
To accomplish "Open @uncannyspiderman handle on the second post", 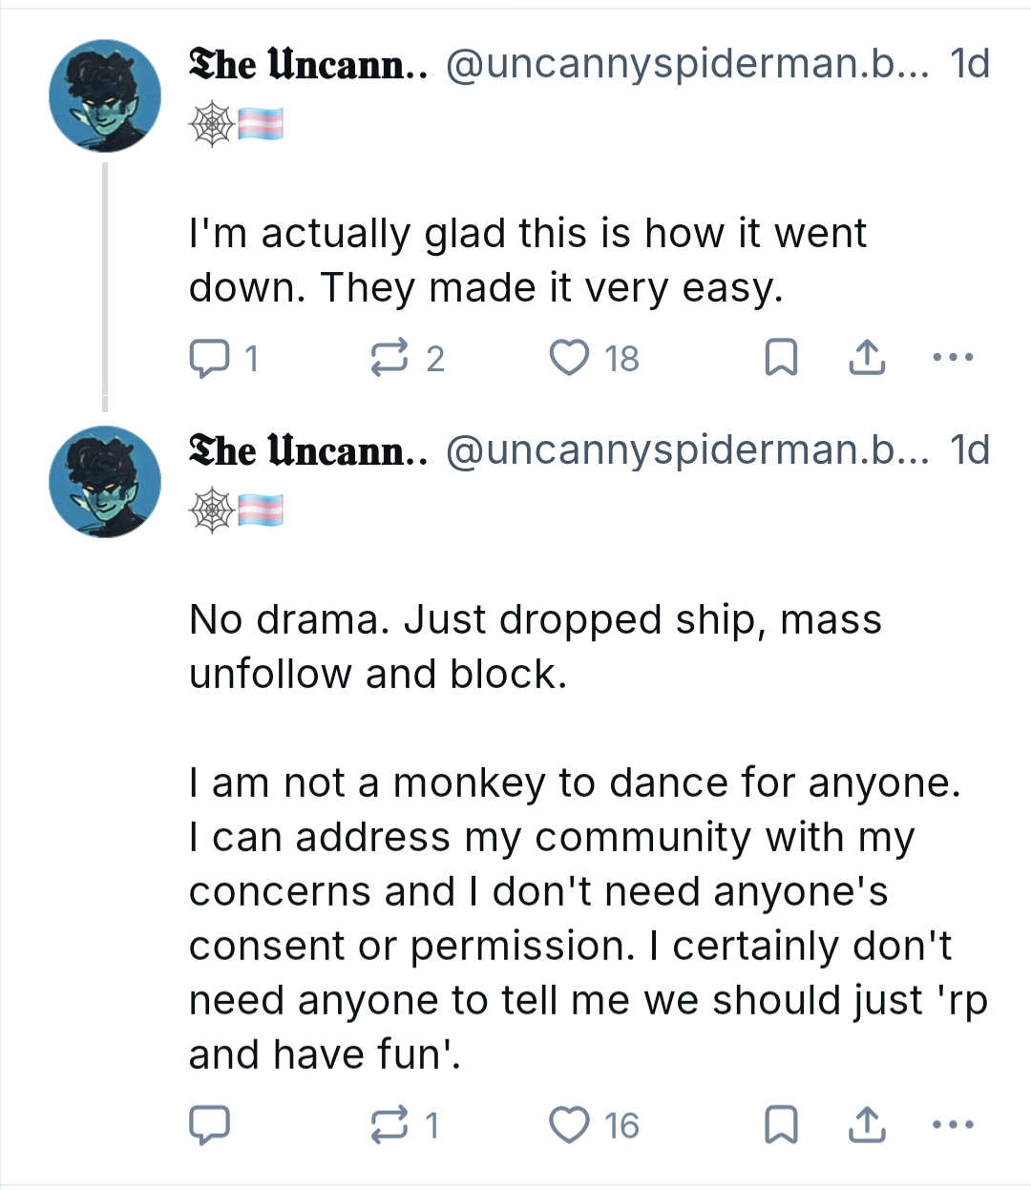I will click(x=685, y=451).
